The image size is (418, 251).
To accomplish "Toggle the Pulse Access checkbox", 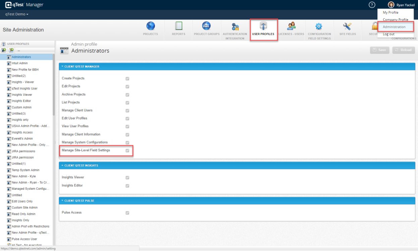I will [127, 213].
